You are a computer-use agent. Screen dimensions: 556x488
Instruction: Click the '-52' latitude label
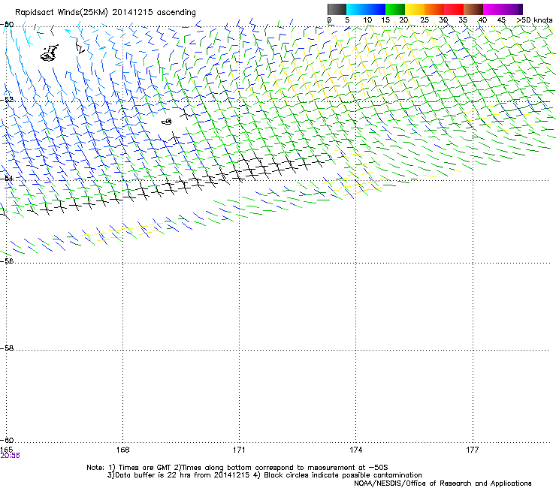pos(7,100)
